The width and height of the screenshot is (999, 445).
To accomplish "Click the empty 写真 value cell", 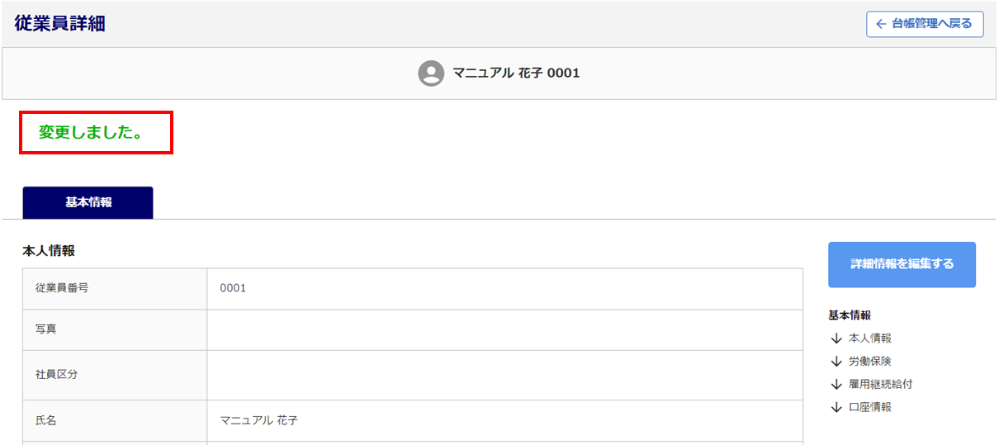I will (x=504, y=329).
